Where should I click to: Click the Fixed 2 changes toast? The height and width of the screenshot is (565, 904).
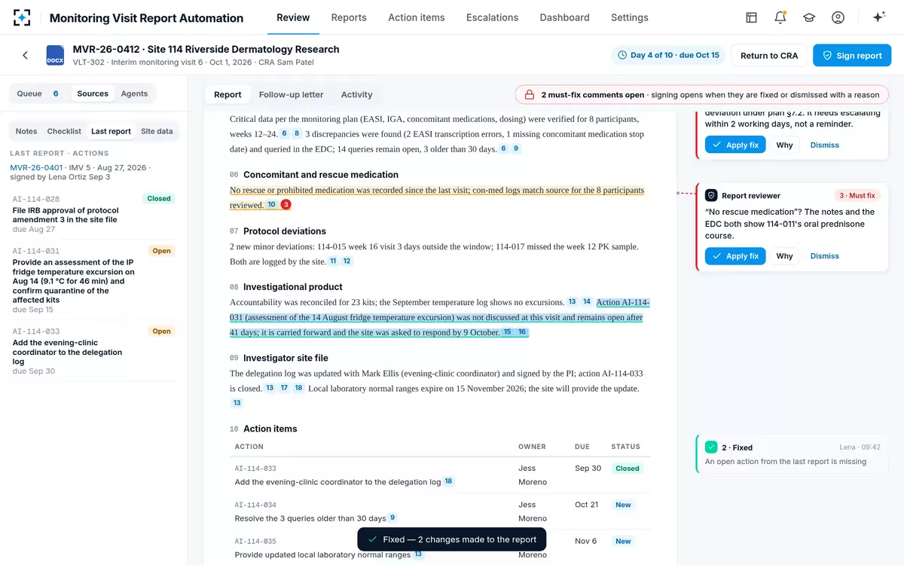(451, 539)
